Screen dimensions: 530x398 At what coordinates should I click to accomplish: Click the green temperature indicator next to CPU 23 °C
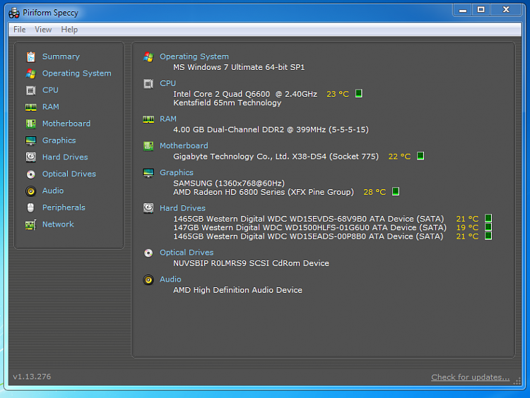pyautogui.click(x=359, y=94)
